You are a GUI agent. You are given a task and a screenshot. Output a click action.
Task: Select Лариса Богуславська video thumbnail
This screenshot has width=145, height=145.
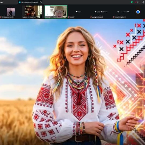[32, 12]
